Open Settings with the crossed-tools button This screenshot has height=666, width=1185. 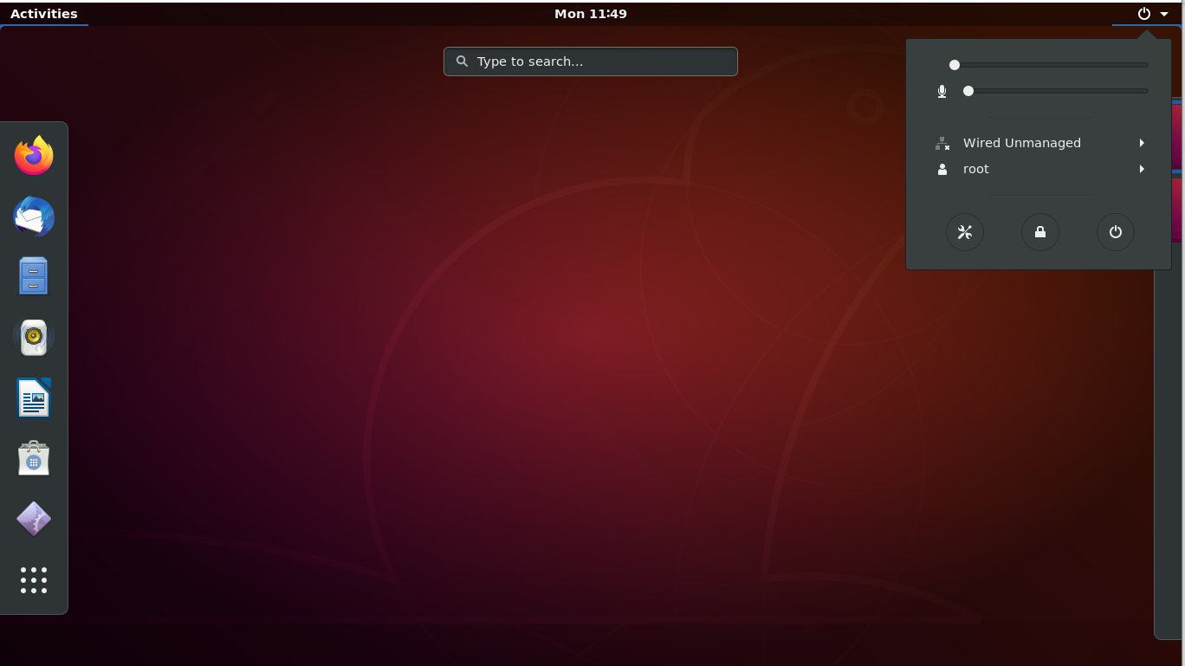[x=965, y=232]
